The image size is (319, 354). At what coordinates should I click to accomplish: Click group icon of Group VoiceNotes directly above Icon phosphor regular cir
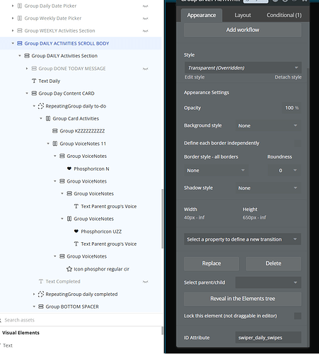[x=62, y=256]
